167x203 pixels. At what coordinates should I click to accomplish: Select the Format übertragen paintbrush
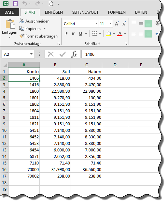click(x=22, y=36)
